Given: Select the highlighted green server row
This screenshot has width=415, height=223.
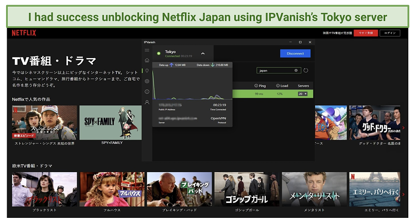Looking at the screenshot, I should 272,94.
